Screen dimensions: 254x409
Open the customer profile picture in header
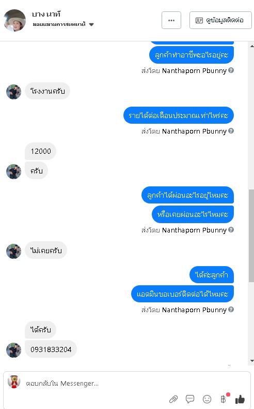pyautogui.click(x=15, y=20)
